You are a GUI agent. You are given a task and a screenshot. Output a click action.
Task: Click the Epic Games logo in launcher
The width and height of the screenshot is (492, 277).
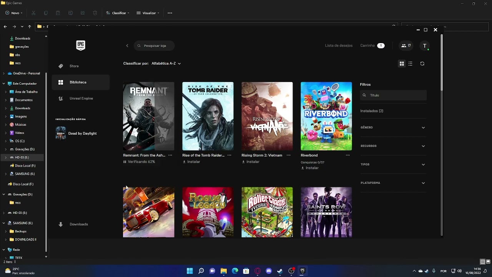point(80,45)
